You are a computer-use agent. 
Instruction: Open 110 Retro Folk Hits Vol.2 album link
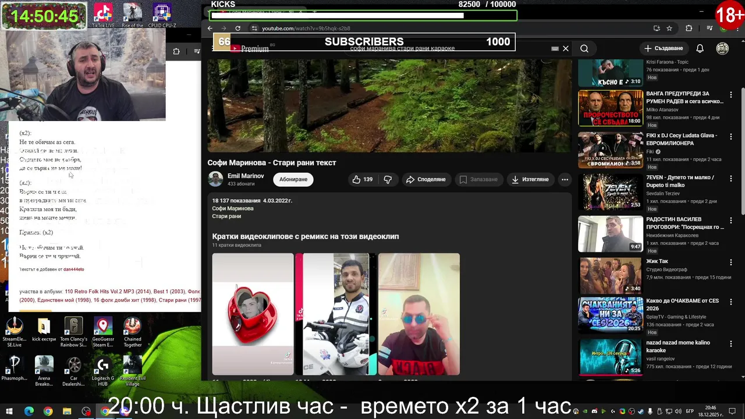tap(108, 292)
